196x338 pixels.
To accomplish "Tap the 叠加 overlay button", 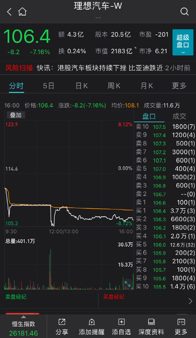I will tap(16, 115).
